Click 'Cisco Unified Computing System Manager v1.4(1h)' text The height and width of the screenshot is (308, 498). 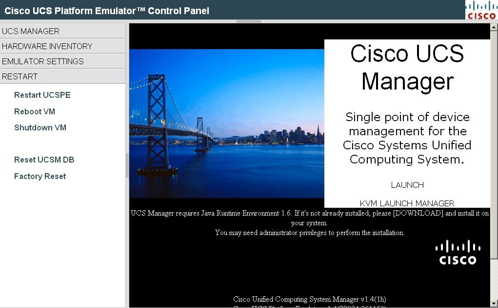[x=310, y=299]
